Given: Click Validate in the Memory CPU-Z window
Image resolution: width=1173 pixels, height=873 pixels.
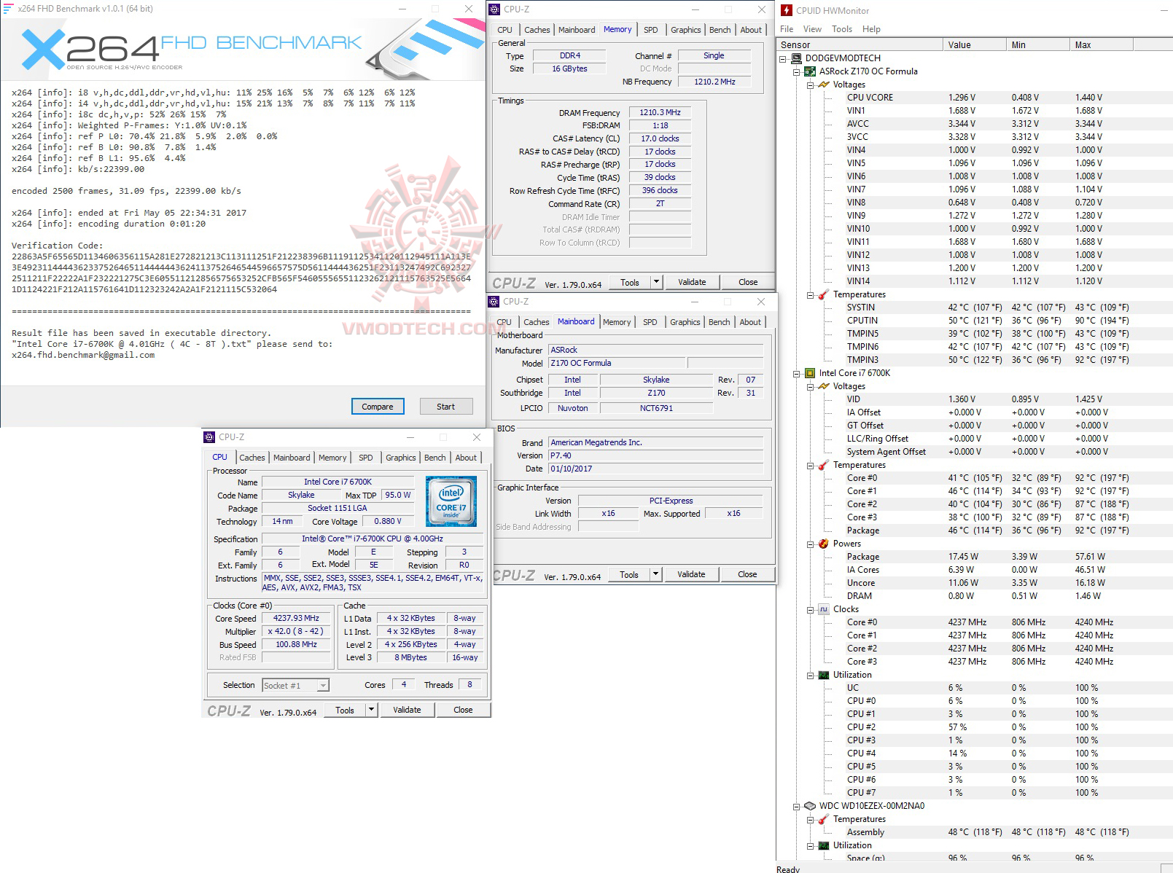Looking at the screenshot, I should (x=692, y=282).
